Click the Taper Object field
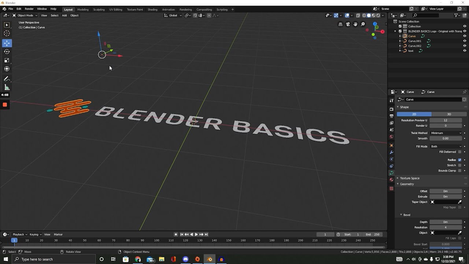This screenshot has width=469, height=264. 446,202
